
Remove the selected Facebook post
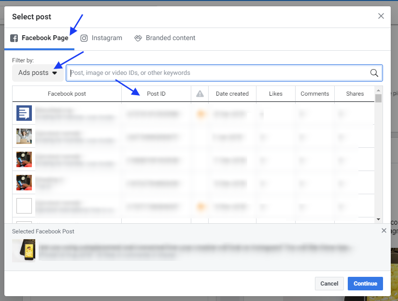384,230
